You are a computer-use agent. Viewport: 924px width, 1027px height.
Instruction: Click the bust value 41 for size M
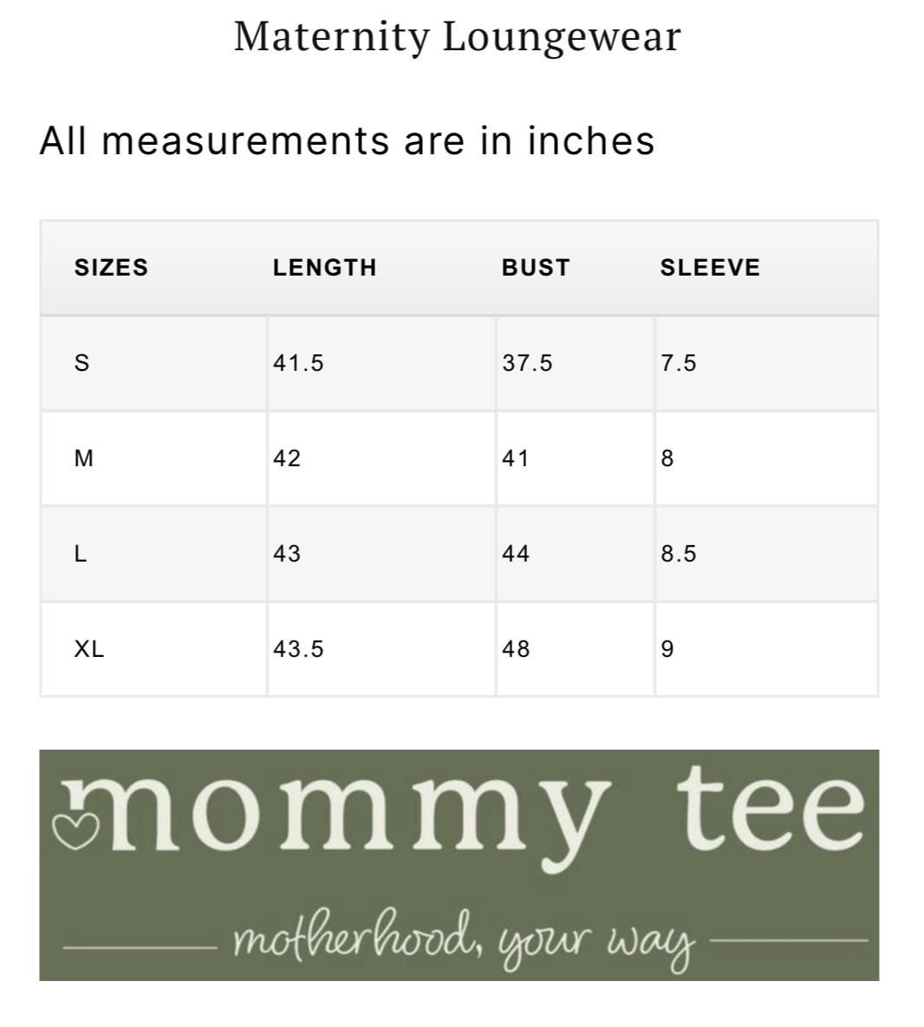(516, 458)
